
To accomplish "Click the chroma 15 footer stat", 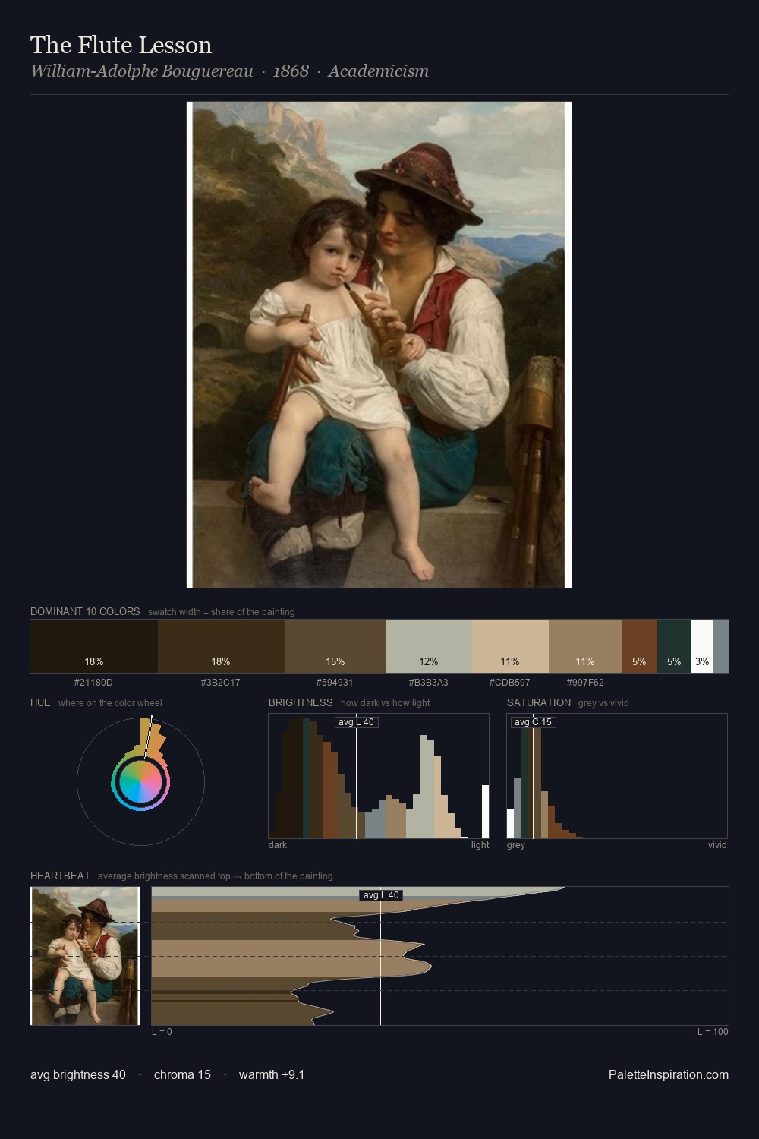I will point(182,1074).
